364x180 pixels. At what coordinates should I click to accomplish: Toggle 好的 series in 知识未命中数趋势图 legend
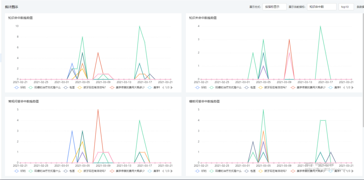tap(200, 88)
